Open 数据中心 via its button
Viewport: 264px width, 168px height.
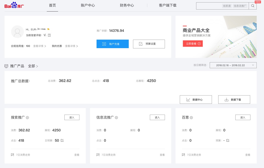[196, 100]
